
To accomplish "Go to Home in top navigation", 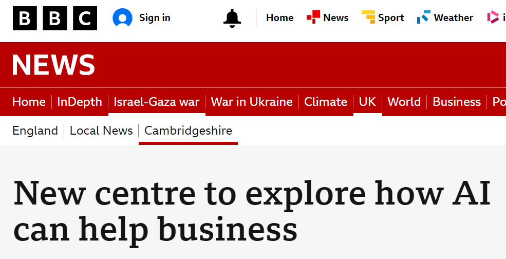I will coord(279,18).
